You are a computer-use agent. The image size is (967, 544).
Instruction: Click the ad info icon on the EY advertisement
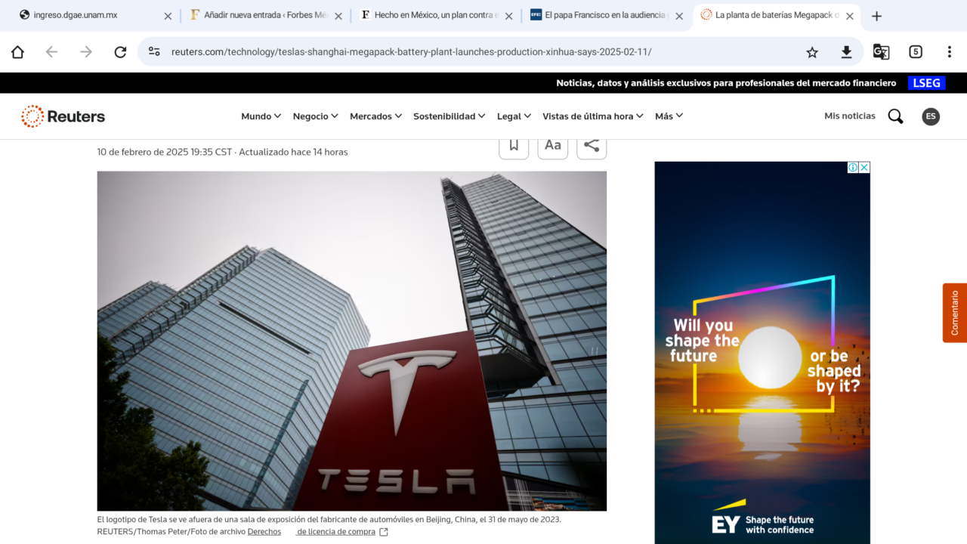(853, 168)
